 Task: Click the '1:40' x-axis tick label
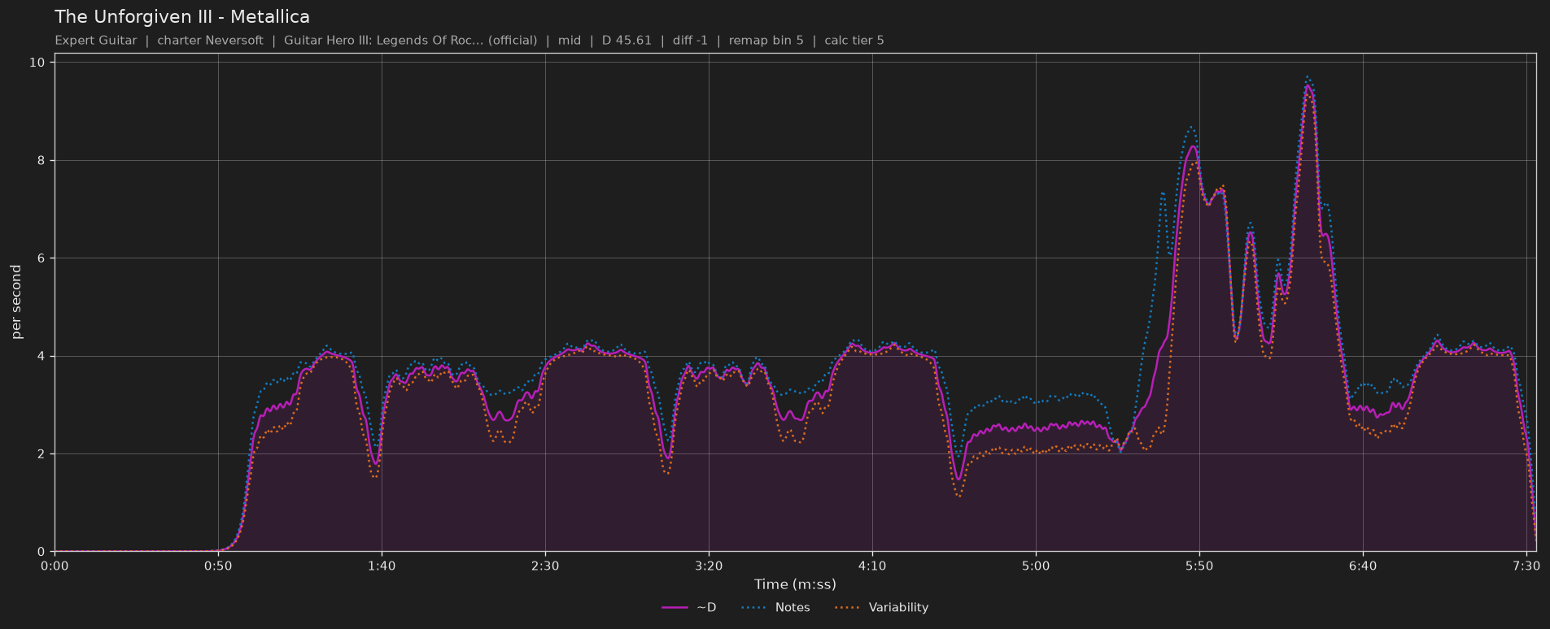(x=382, y=566)
